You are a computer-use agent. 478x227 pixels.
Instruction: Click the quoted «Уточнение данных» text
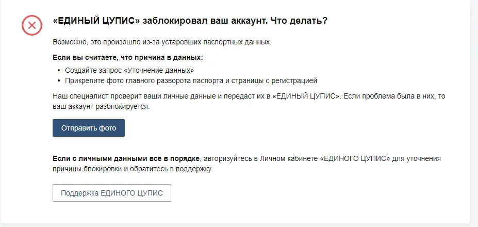click(159, 70)
